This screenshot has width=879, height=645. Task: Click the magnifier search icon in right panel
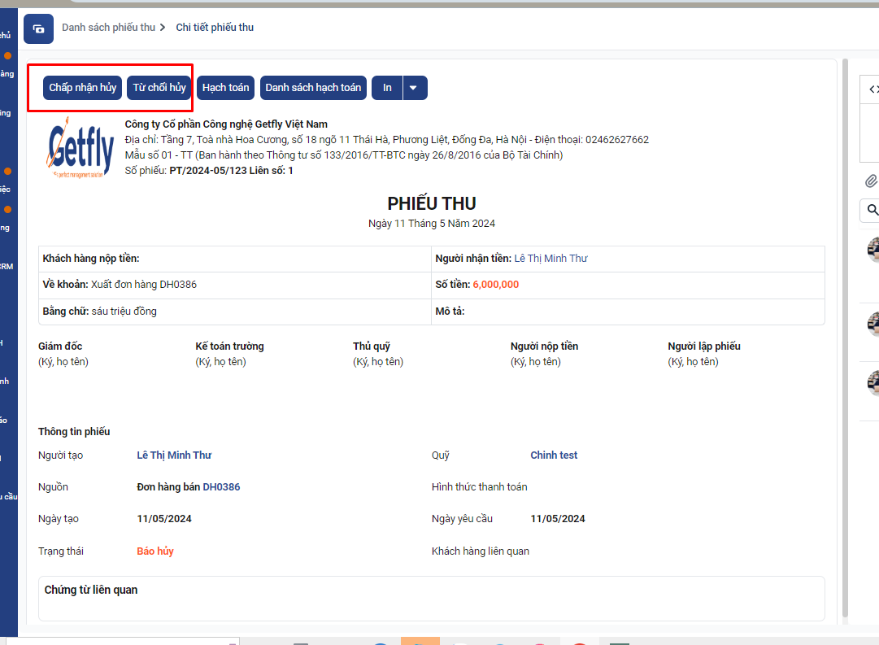(x=872, y=211)
